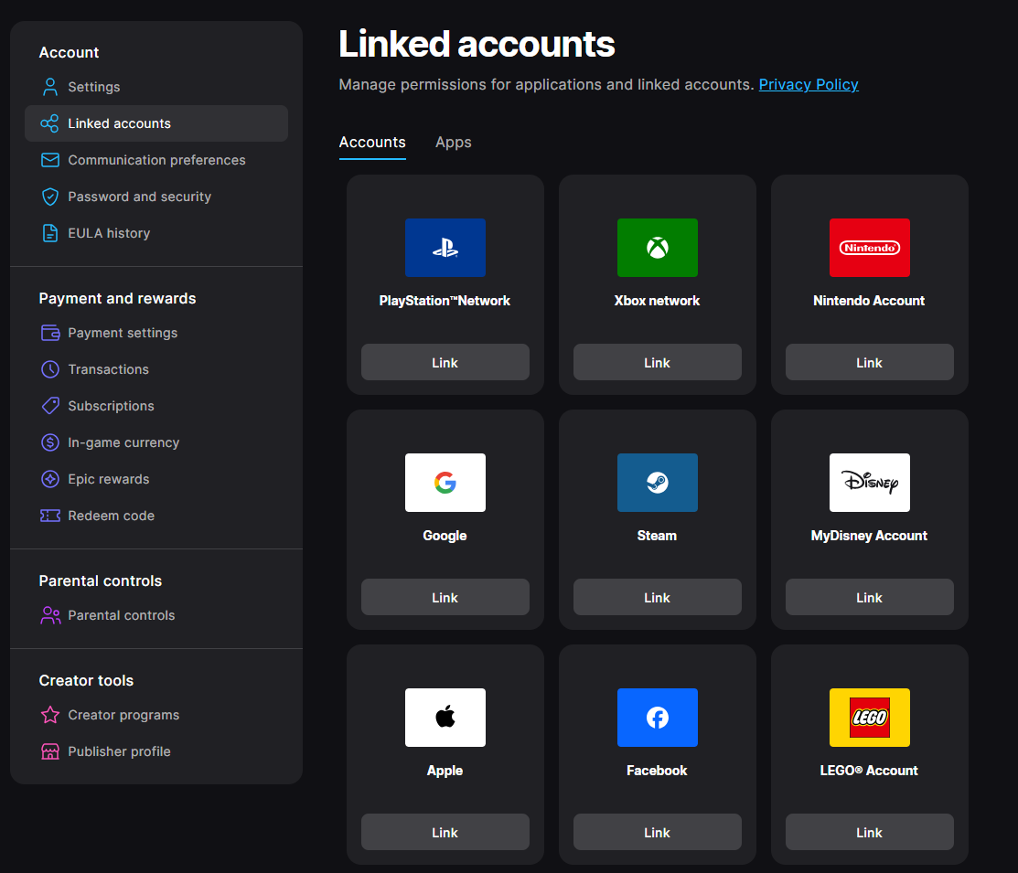The height and width of the screenshot is (873, 1018).
Task: Click the Disney logo icon
Action: [x=869, y=483]
